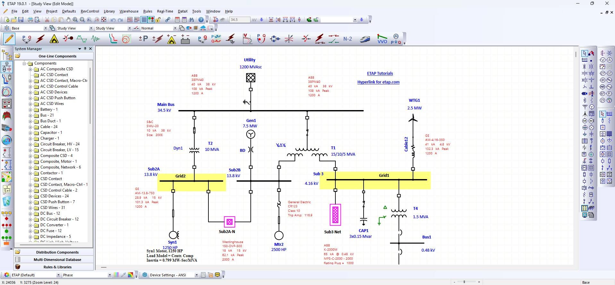Click the Gen1 generator symbol
The width and height of the screenshot is (615, 285).
tap(251, 134)
